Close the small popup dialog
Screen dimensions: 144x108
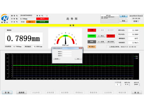(81, 48)
